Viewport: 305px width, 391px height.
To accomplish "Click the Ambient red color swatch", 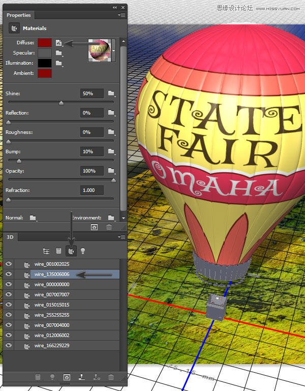I will (x=45, y=73).
